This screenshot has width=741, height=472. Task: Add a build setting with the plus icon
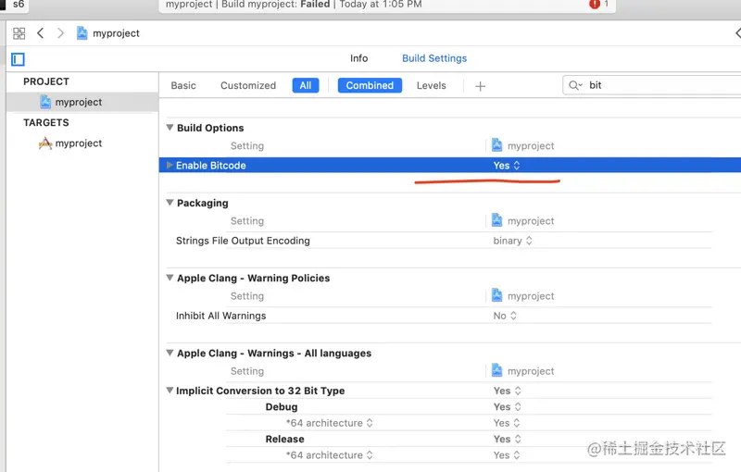pos(480,86)
